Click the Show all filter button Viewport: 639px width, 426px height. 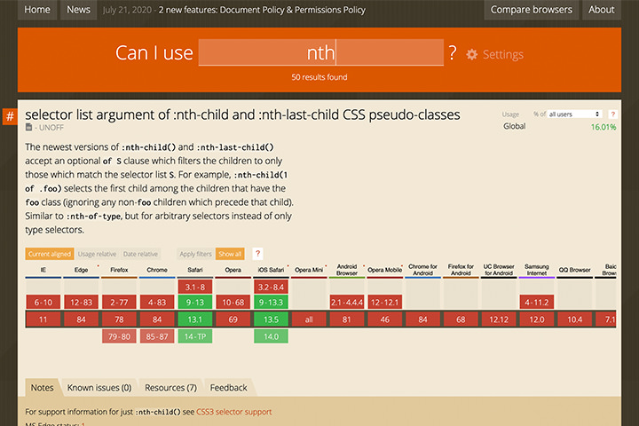tap(230, 254)
